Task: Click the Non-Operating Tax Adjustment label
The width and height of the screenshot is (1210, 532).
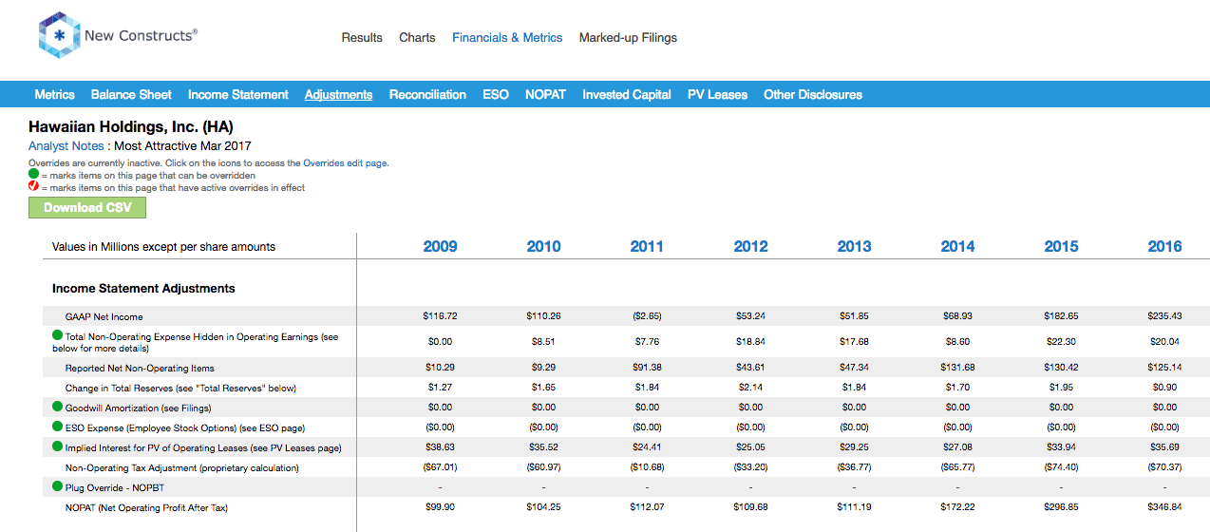Action: pyautogui.click(x=182, y=467)
